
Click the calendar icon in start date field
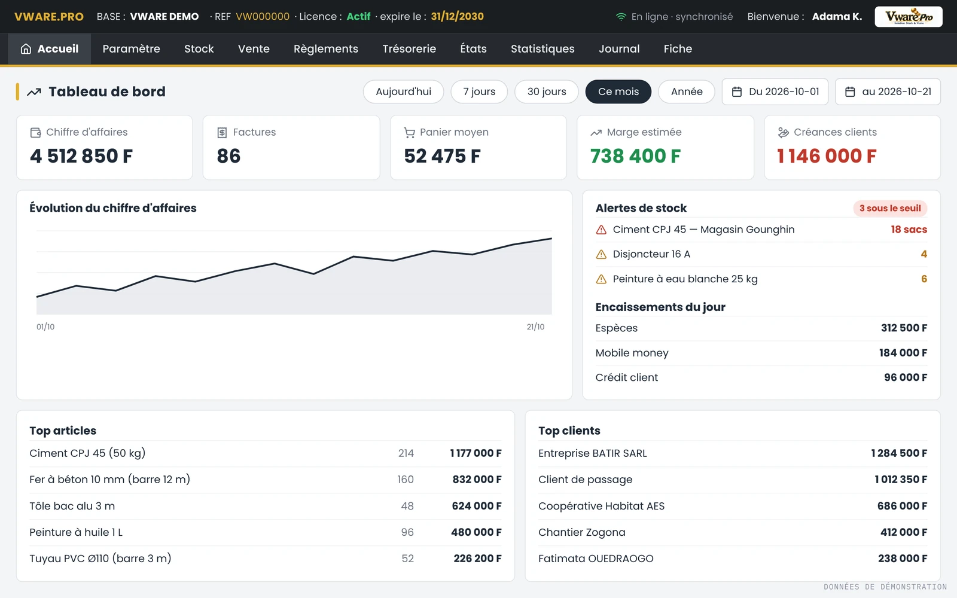click(x=737, y=92)
